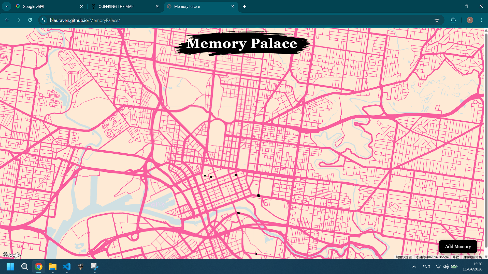Open the Chrome profile avatar
488x274 pixels.
470,20
